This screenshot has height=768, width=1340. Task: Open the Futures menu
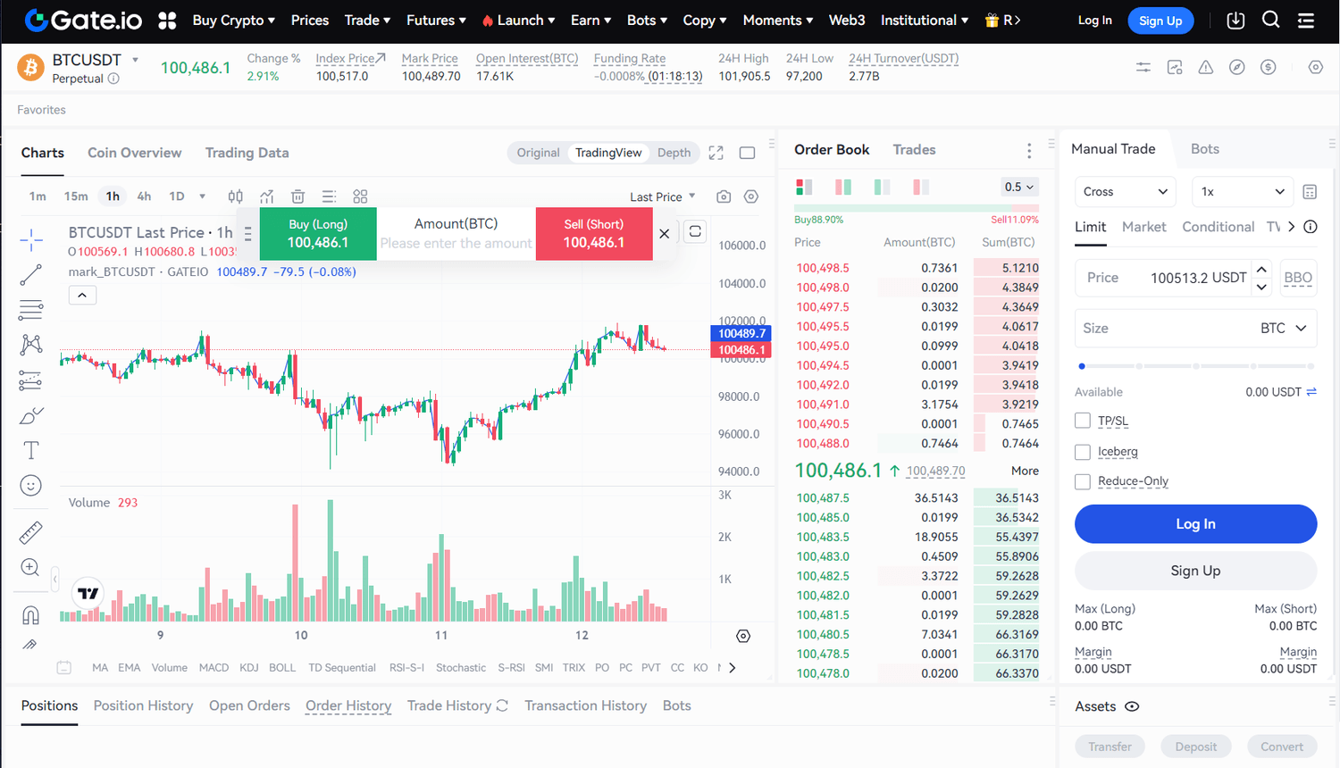(x=436, y=20)
